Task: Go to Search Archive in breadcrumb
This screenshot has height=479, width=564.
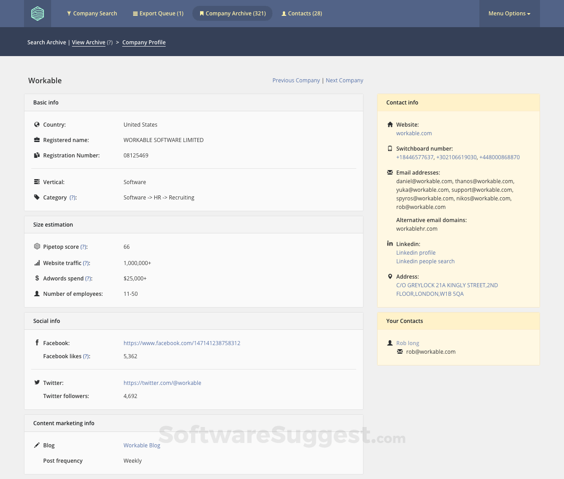Action: [x=47, y=43]
